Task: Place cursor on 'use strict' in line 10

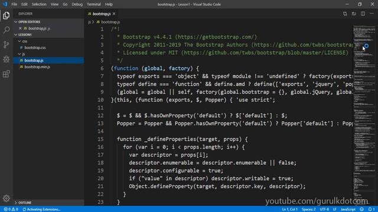Action: (x=254, y=100)
